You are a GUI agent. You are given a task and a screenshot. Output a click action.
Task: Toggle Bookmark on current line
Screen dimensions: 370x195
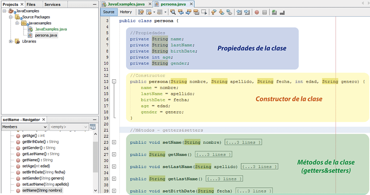pos(229,12)
